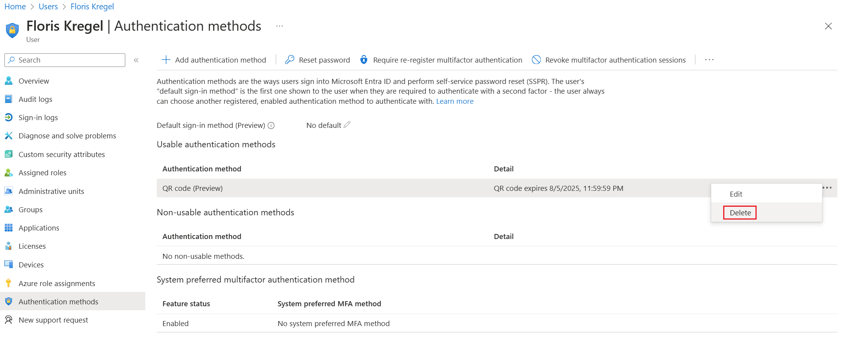The height and width of the screenshot is (349, 846).
Task: Open the Applications section
Action: click(39, 228)
